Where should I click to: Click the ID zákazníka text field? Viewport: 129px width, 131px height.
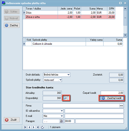pos(94,111)
